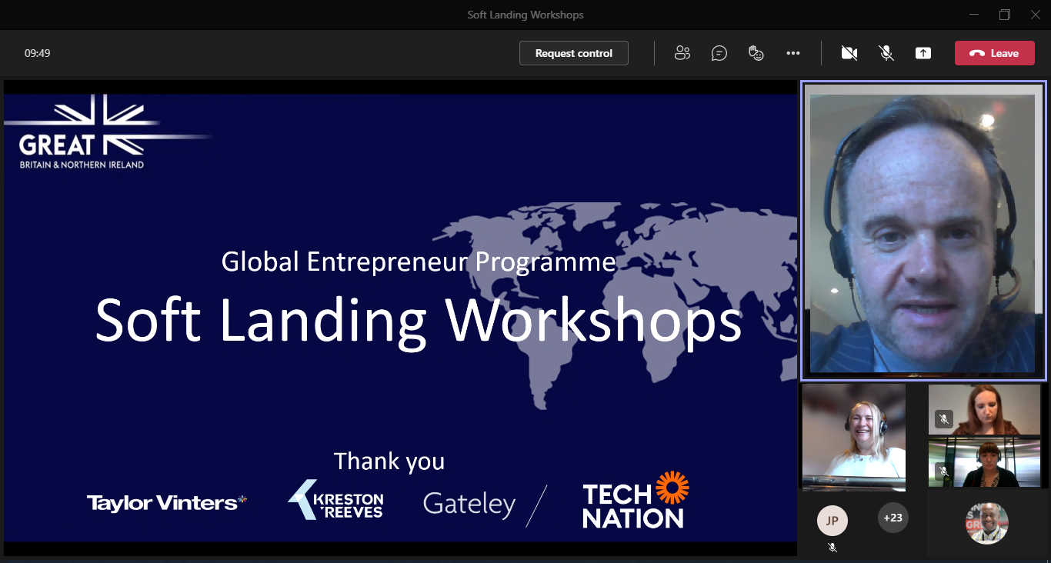Select the upper muted woman video tile
The height and width of the screenshot is (563, 1051).
984,410
